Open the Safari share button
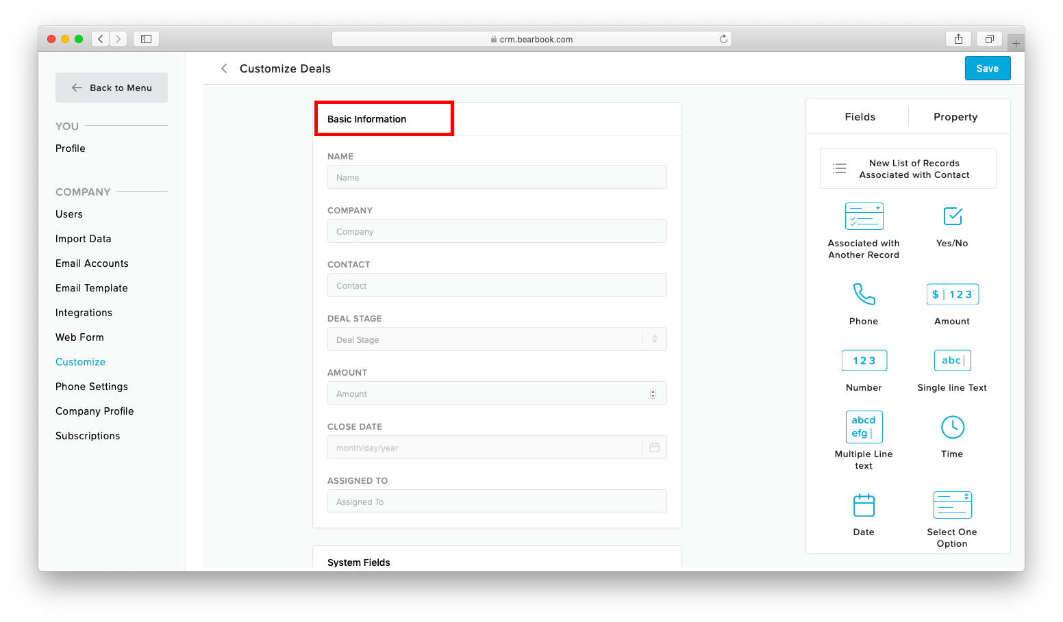This screenshot has height=622, width=1063. click(x=958, y=39)
